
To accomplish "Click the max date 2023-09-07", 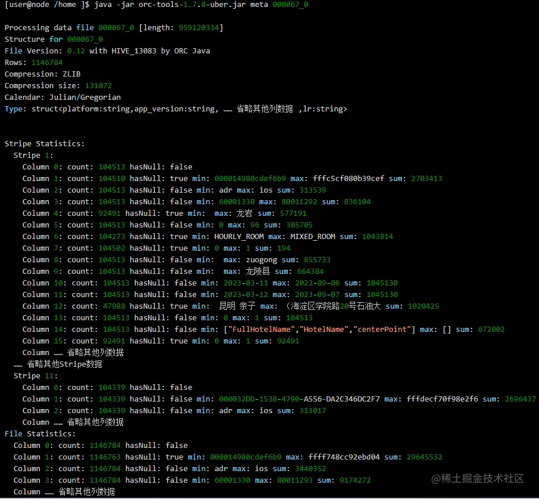I will click(x=317, y=295).
